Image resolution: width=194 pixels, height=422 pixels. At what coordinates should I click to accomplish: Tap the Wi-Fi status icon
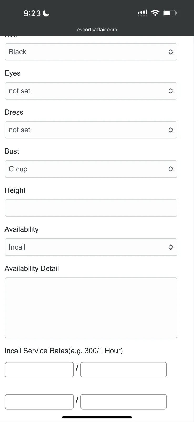[x=155, y=13]
